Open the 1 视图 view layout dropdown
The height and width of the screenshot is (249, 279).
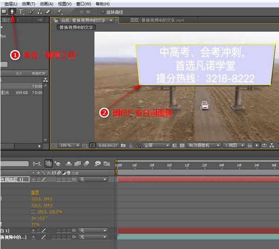click(234, 145)
